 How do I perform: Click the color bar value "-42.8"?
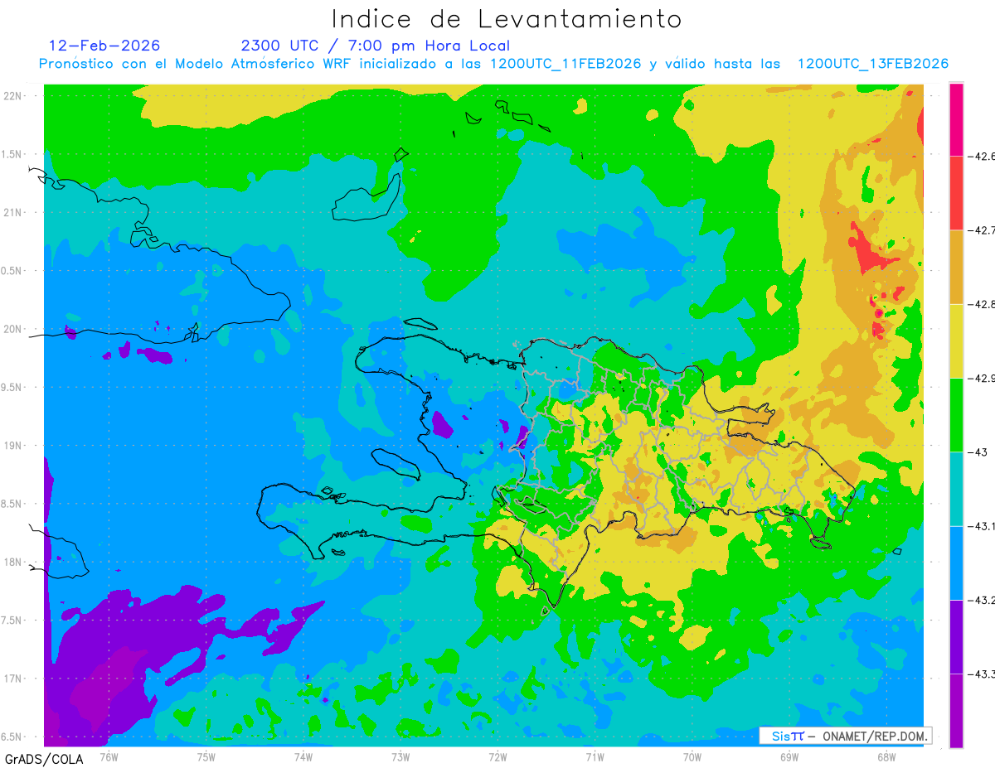pyautogui.click(x=982, y=304)
